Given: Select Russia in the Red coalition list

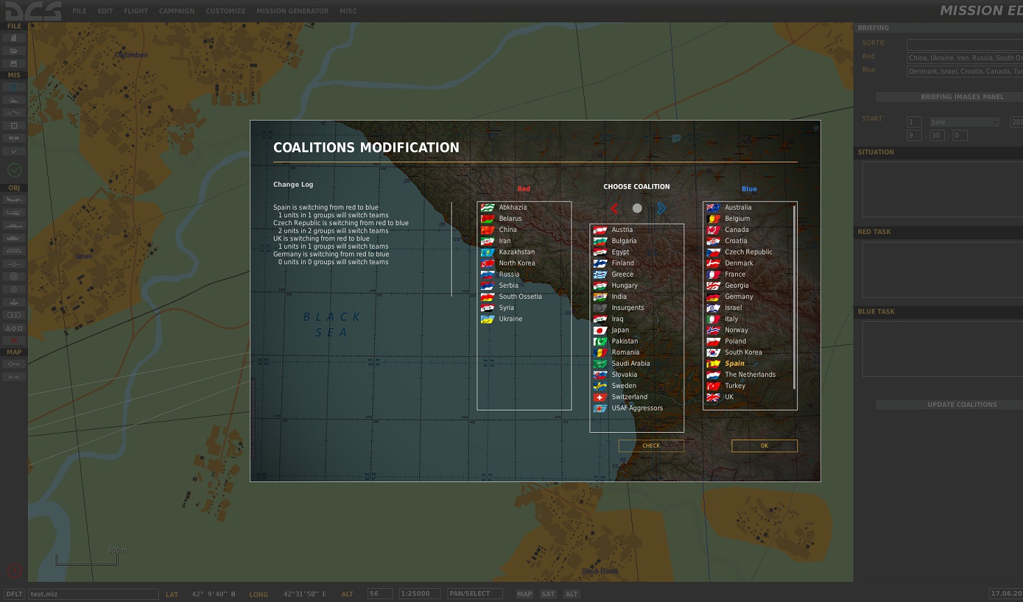Looking at the screenshot, I should click(x=509, y=275).
